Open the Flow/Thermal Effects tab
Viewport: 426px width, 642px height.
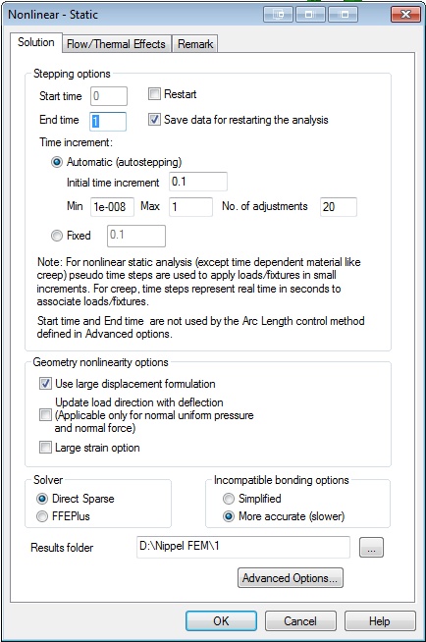click(116, 44)
